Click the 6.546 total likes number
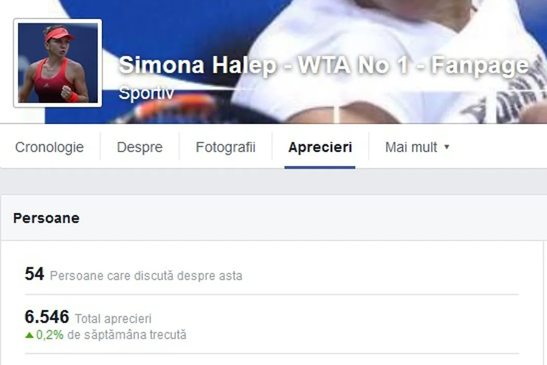This screenshot has height=365, width=547. pos(47,317)
